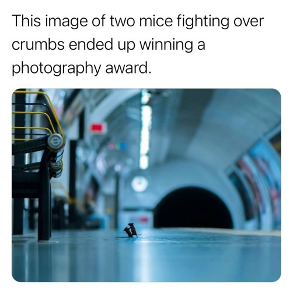293x299 pixels.
Task: Click the round glowing clock above the platform
Action: pos(139,183)
